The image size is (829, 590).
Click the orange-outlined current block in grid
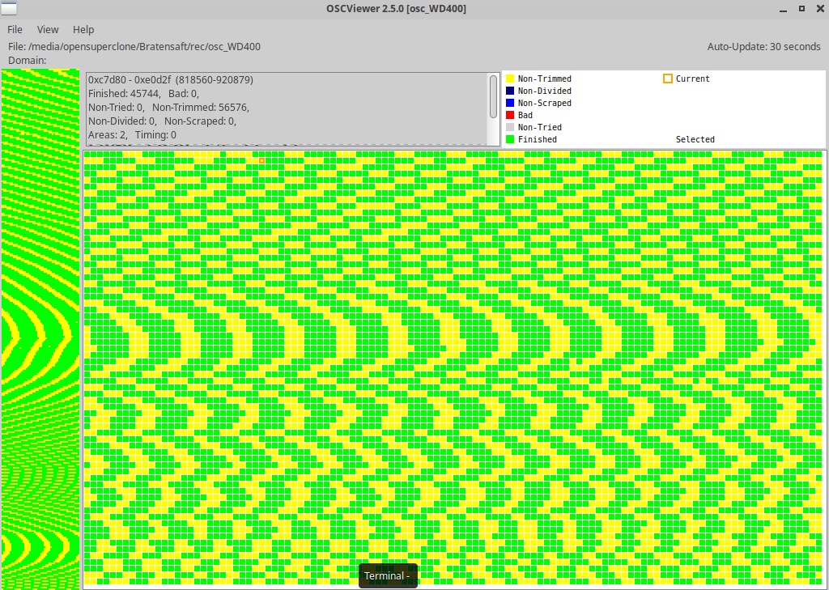click(261, 160)
